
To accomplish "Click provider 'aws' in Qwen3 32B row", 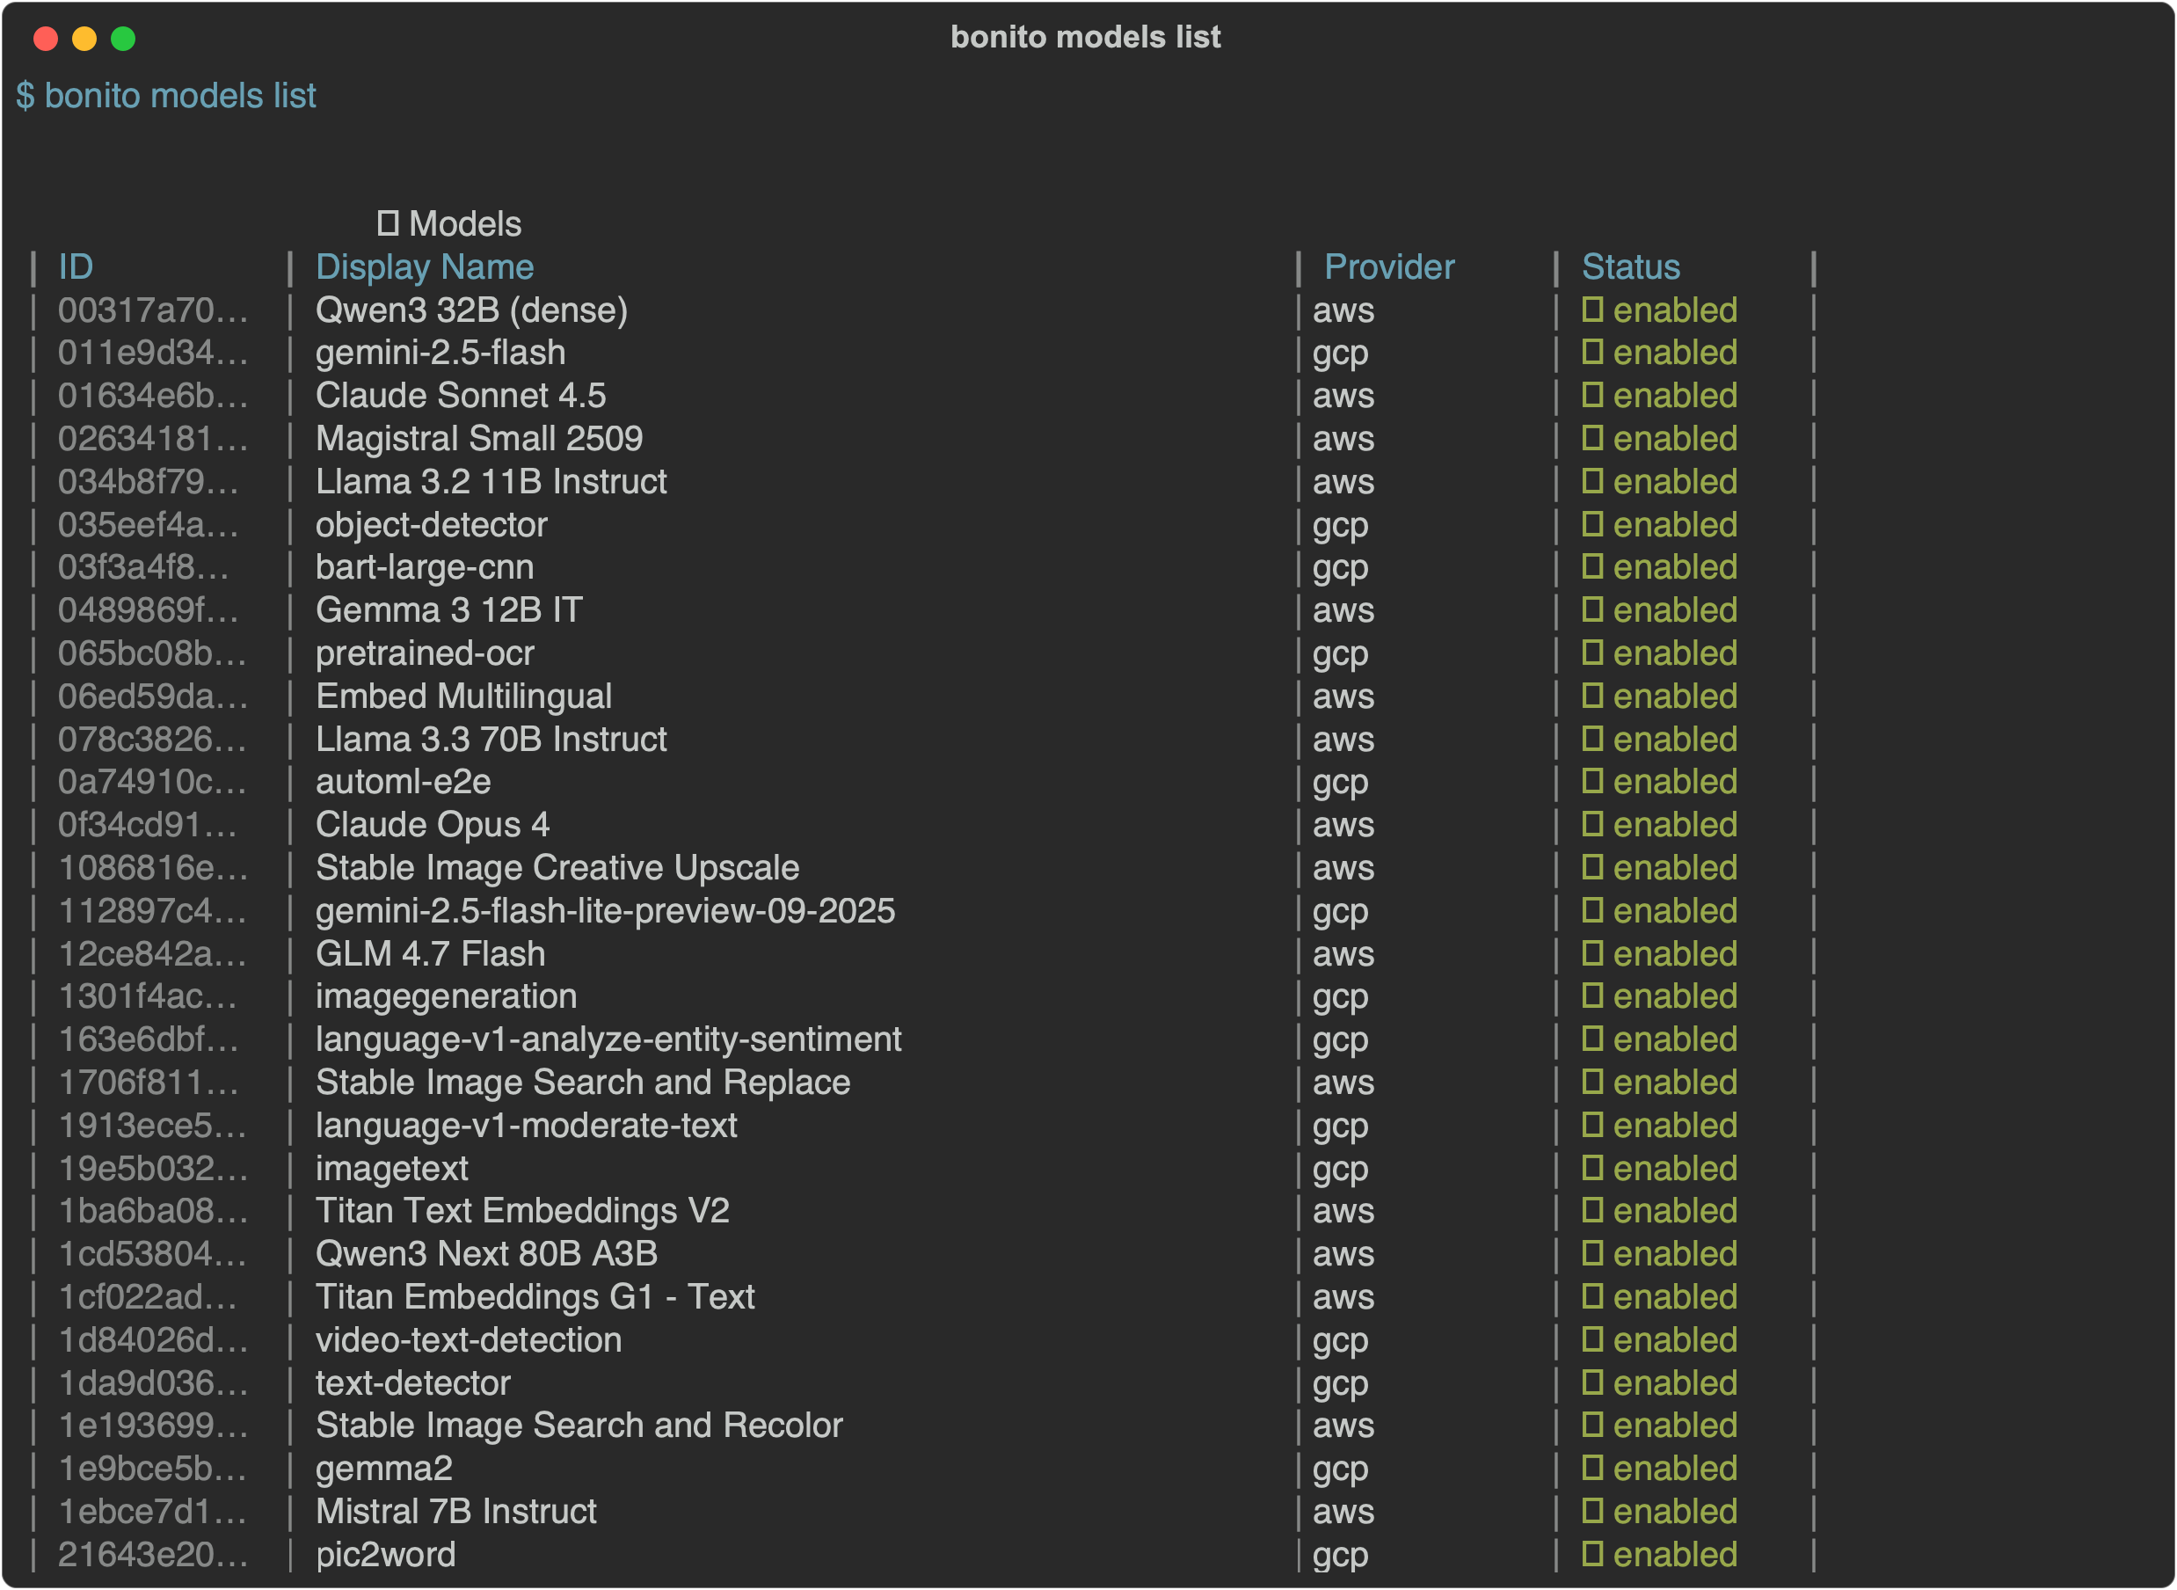I will tap(1343, 311).
